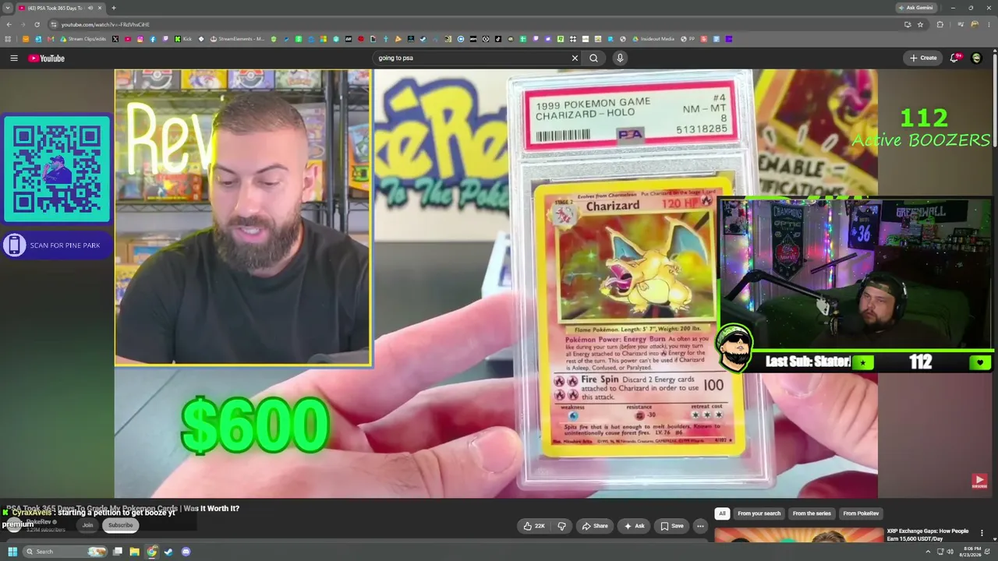This screenshot has width=998, height=561.
Task: Open the Twitch bookmark
Action: click(165, 39)
